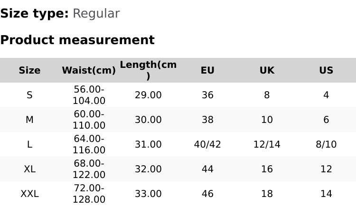This screenshot has height=206, width=356.
Task: Click waist value 72.00-128.00 for XXL
Action: [x=89, y=194]
